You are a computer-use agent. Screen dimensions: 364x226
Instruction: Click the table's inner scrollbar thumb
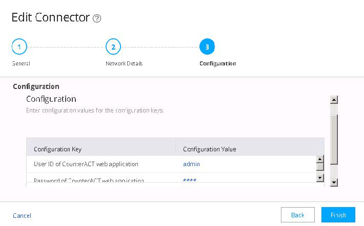(320, 166)
